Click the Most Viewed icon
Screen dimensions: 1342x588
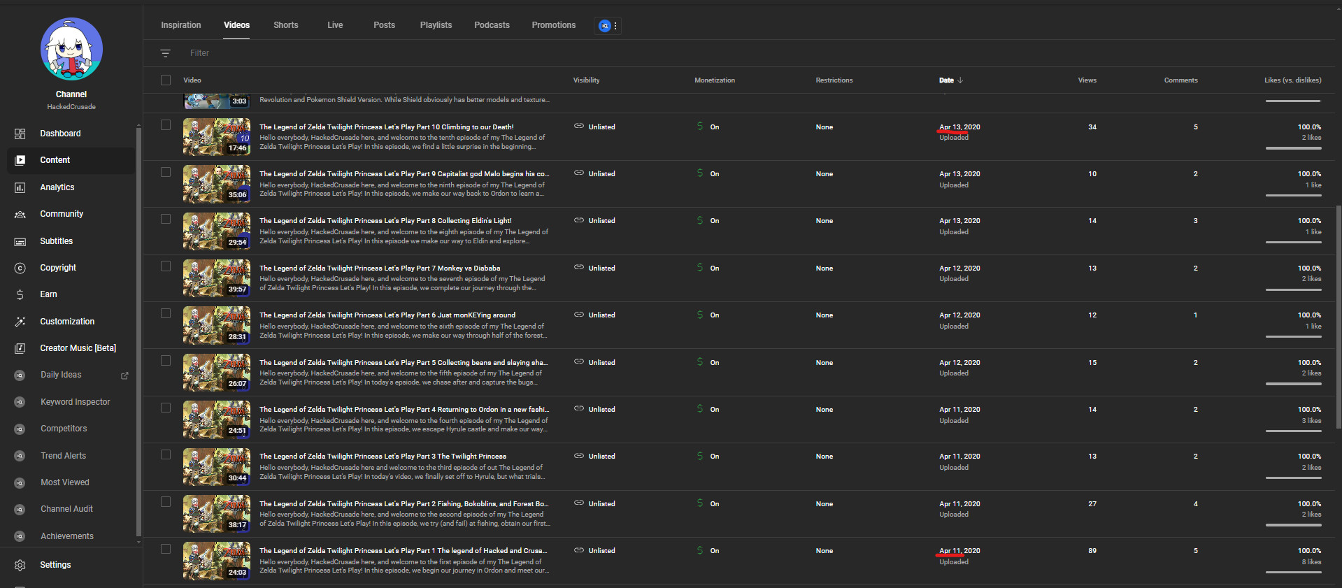pyautogui.click(x=20, y=482)
